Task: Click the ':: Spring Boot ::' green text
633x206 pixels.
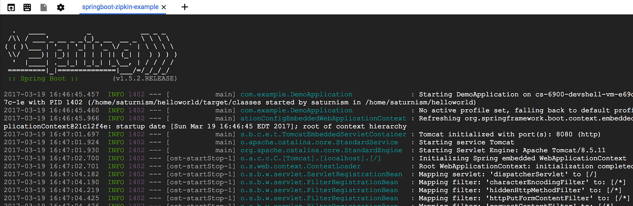Action: coord(43,78)
